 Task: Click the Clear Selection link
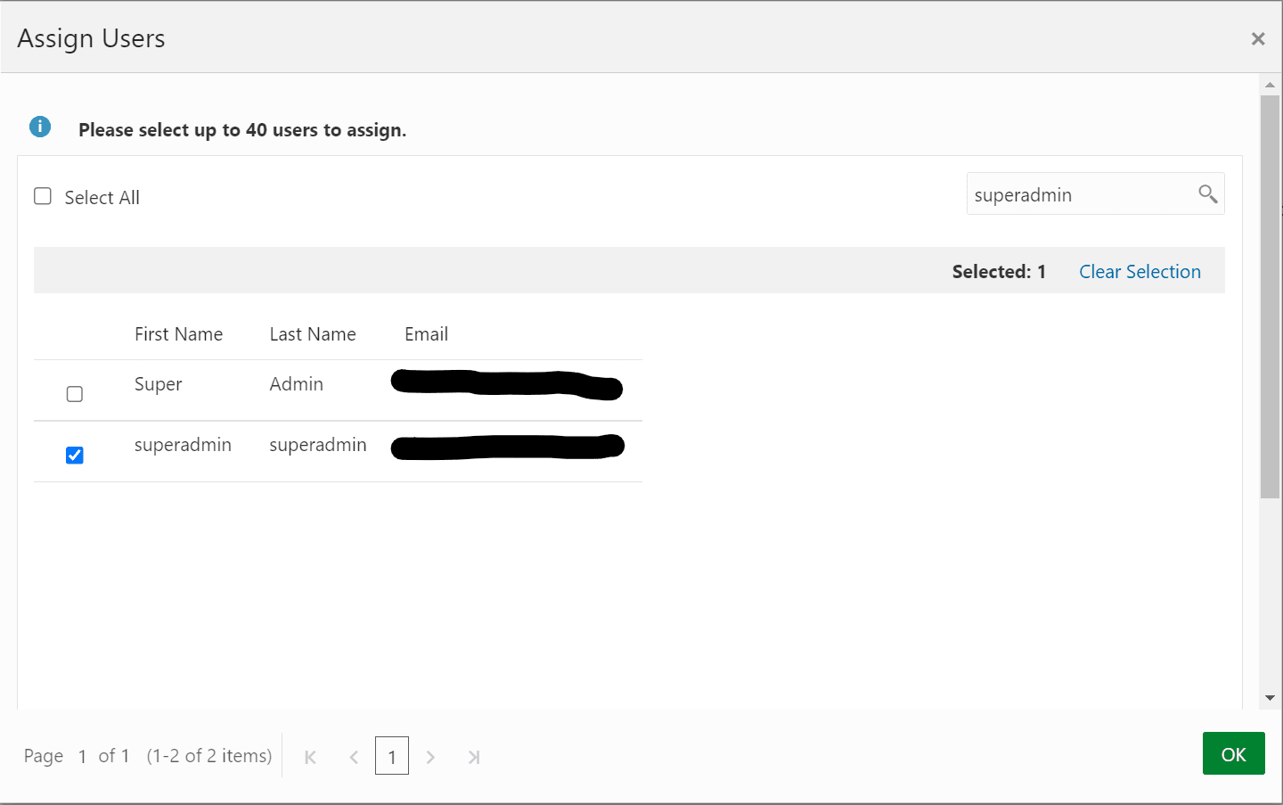pyautogui.click(x=1140, y=271)
